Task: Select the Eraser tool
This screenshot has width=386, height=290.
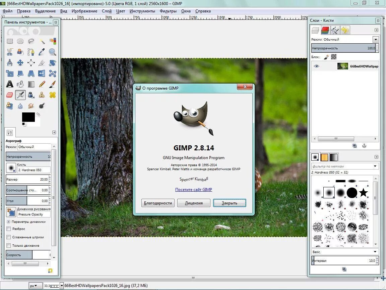Action: click(x=10, y=95)
